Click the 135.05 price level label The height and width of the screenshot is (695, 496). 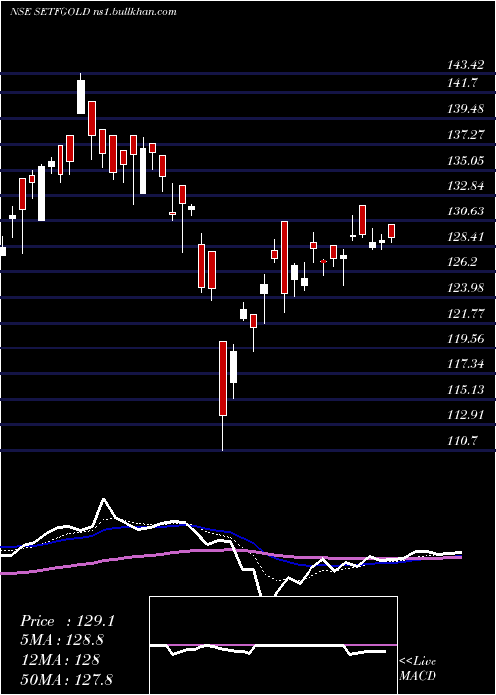click(465, 160)
